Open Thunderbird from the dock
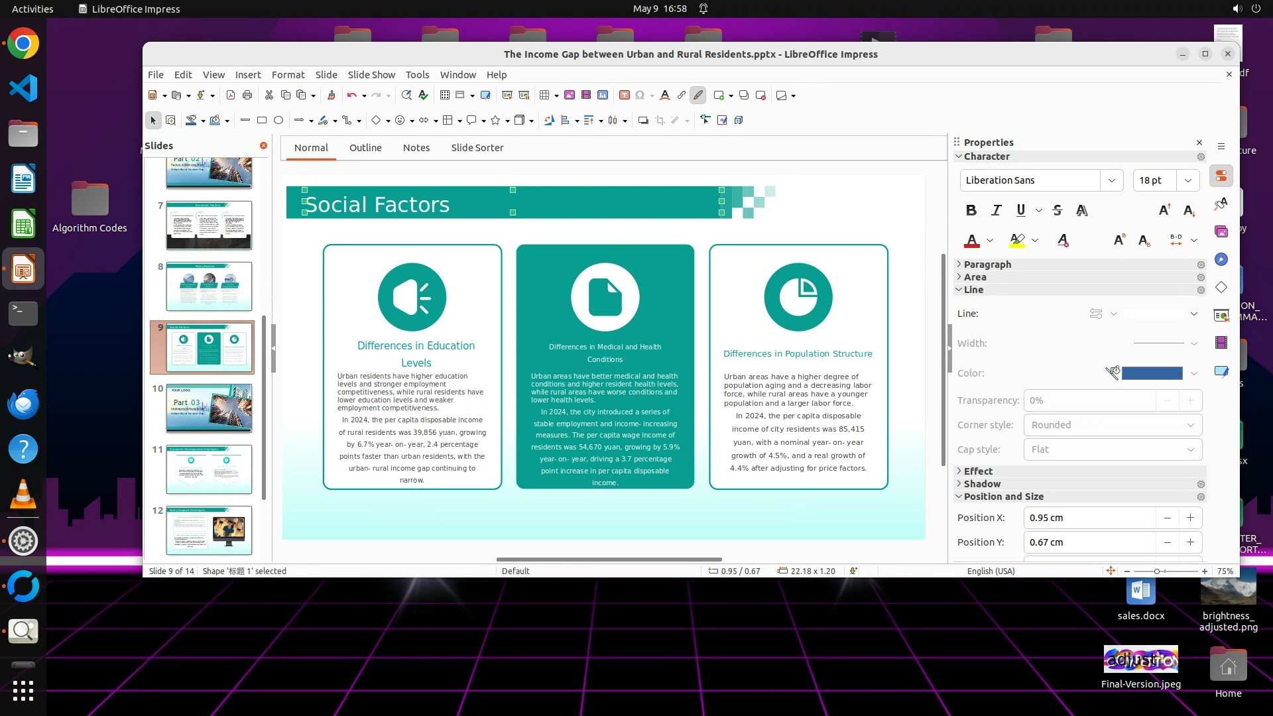Image resolution: width=1273 pixels, height=716 pixels. (x=23, y=404)
